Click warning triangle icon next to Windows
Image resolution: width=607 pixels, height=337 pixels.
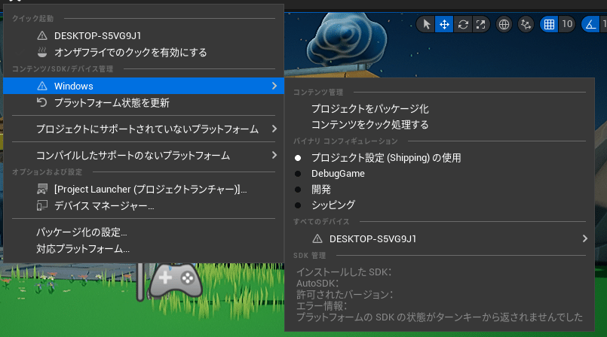[x=42, y=86]
